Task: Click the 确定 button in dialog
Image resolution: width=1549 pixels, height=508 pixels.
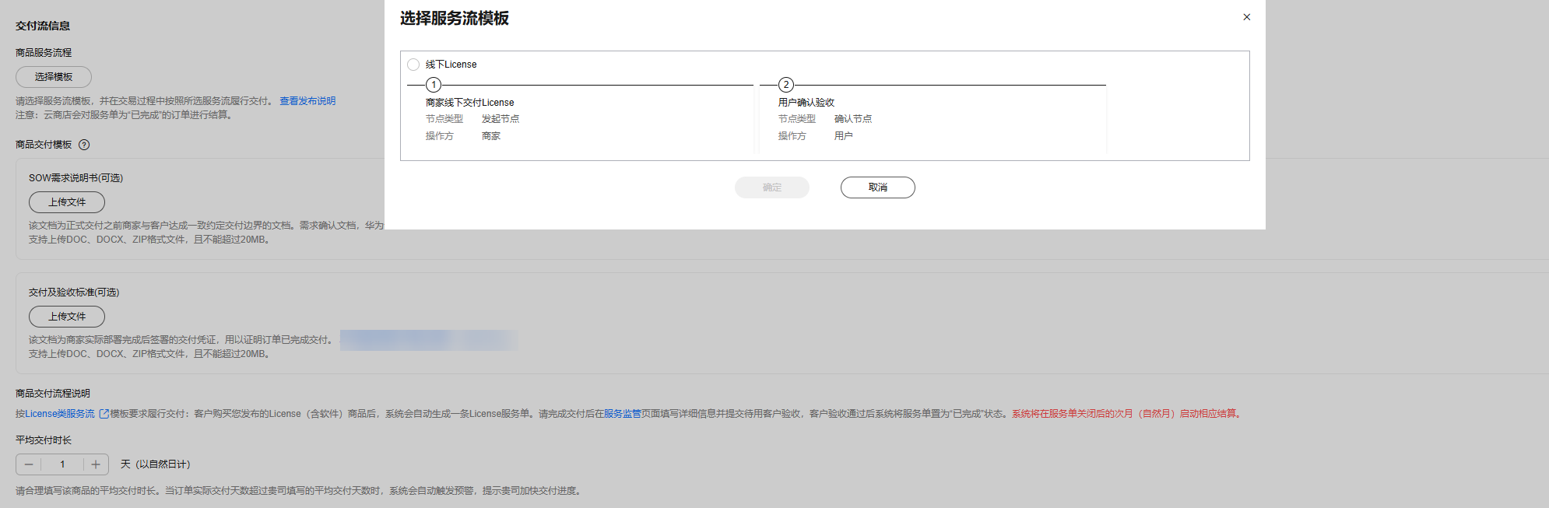Action: coord(771,187)
